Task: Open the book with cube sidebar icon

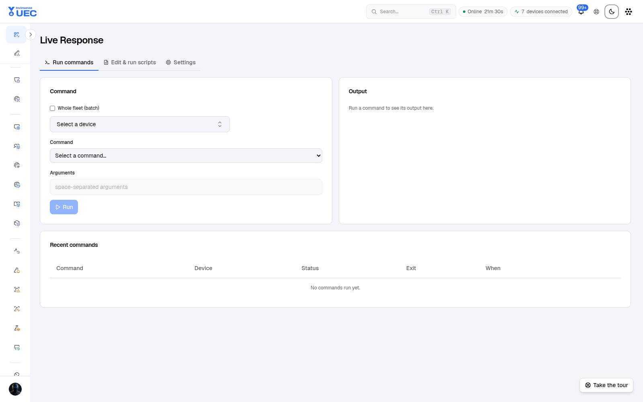Action: [x=16, y=204]
